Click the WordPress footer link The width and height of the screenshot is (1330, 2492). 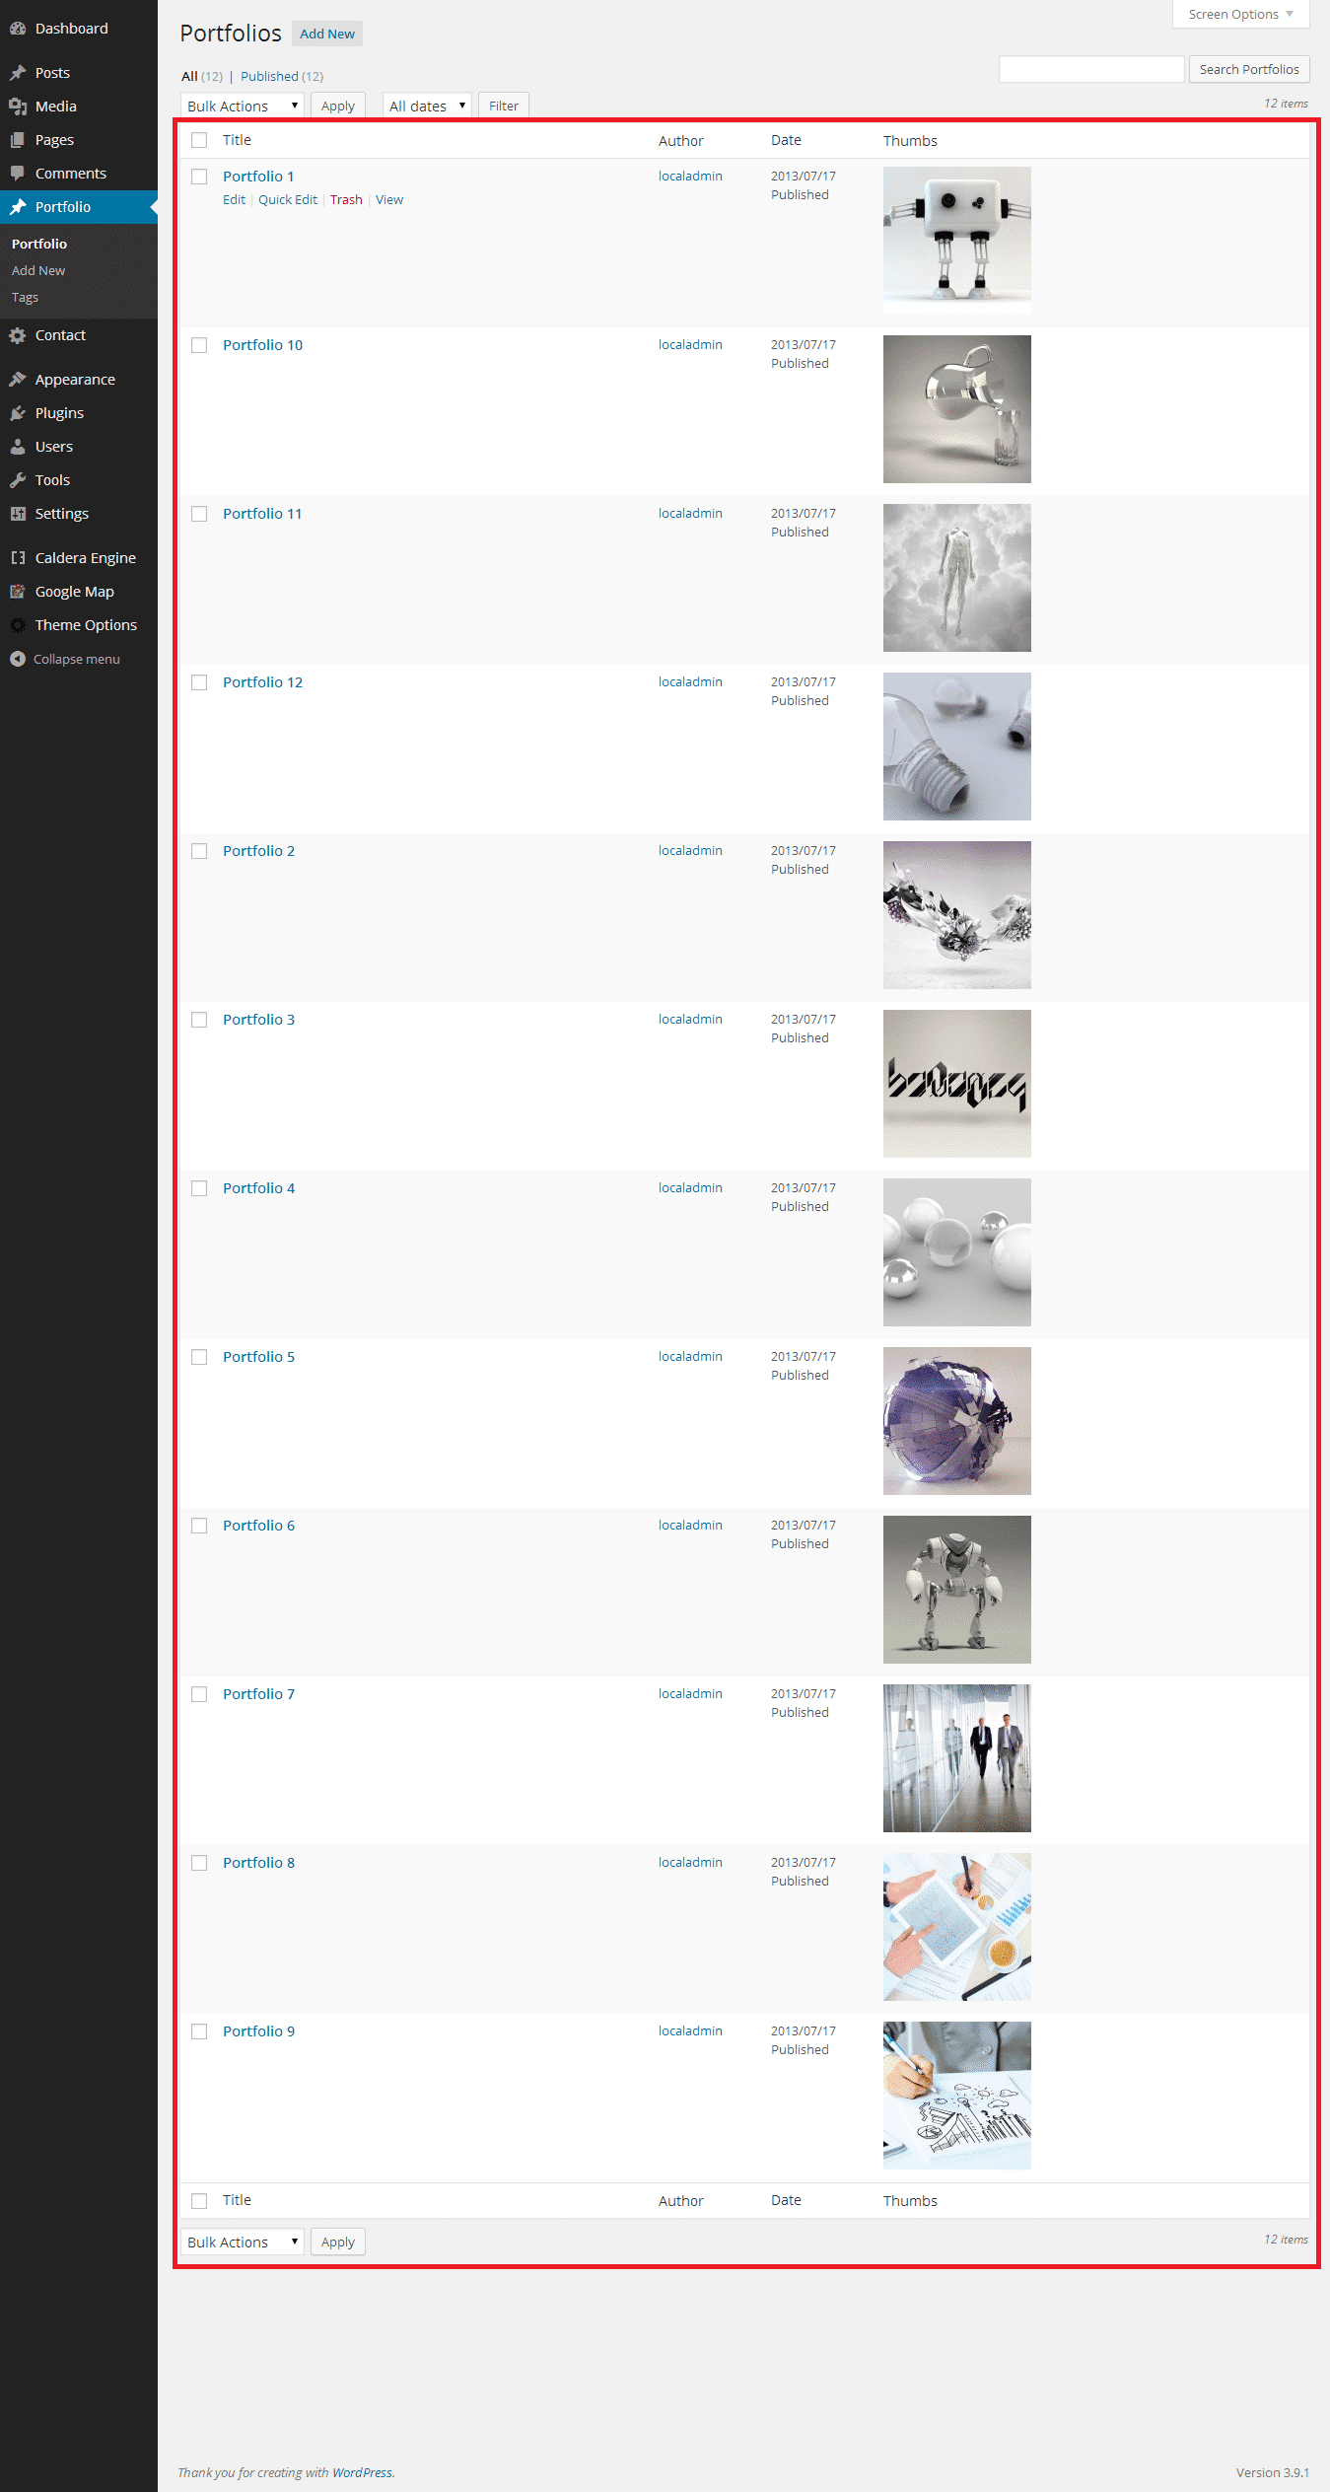tap(362, 2472)
